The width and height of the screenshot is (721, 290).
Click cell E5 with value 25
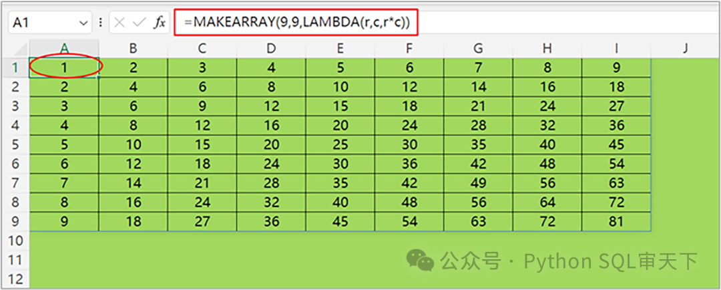coord(340,145)
